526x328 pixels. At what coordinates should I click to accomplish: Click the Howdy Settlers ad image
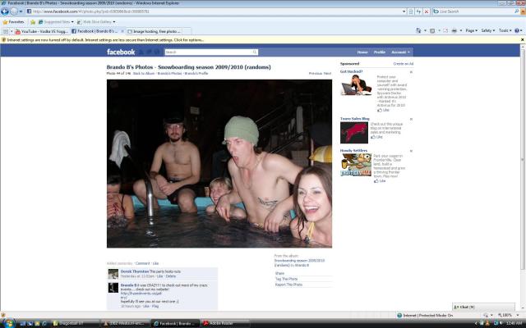coord(356,165)
